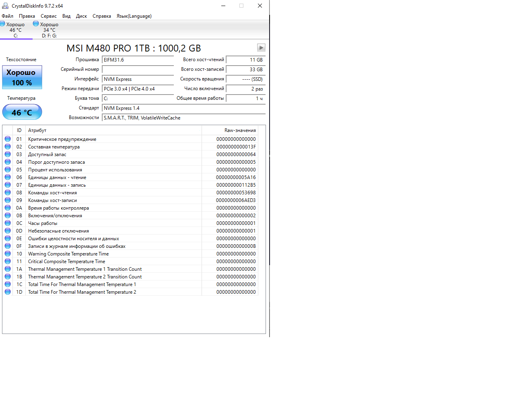The width and height of the screenshot is (515, 412).
Task: Click raw value 0000000000000B
Action: [236, 246]
